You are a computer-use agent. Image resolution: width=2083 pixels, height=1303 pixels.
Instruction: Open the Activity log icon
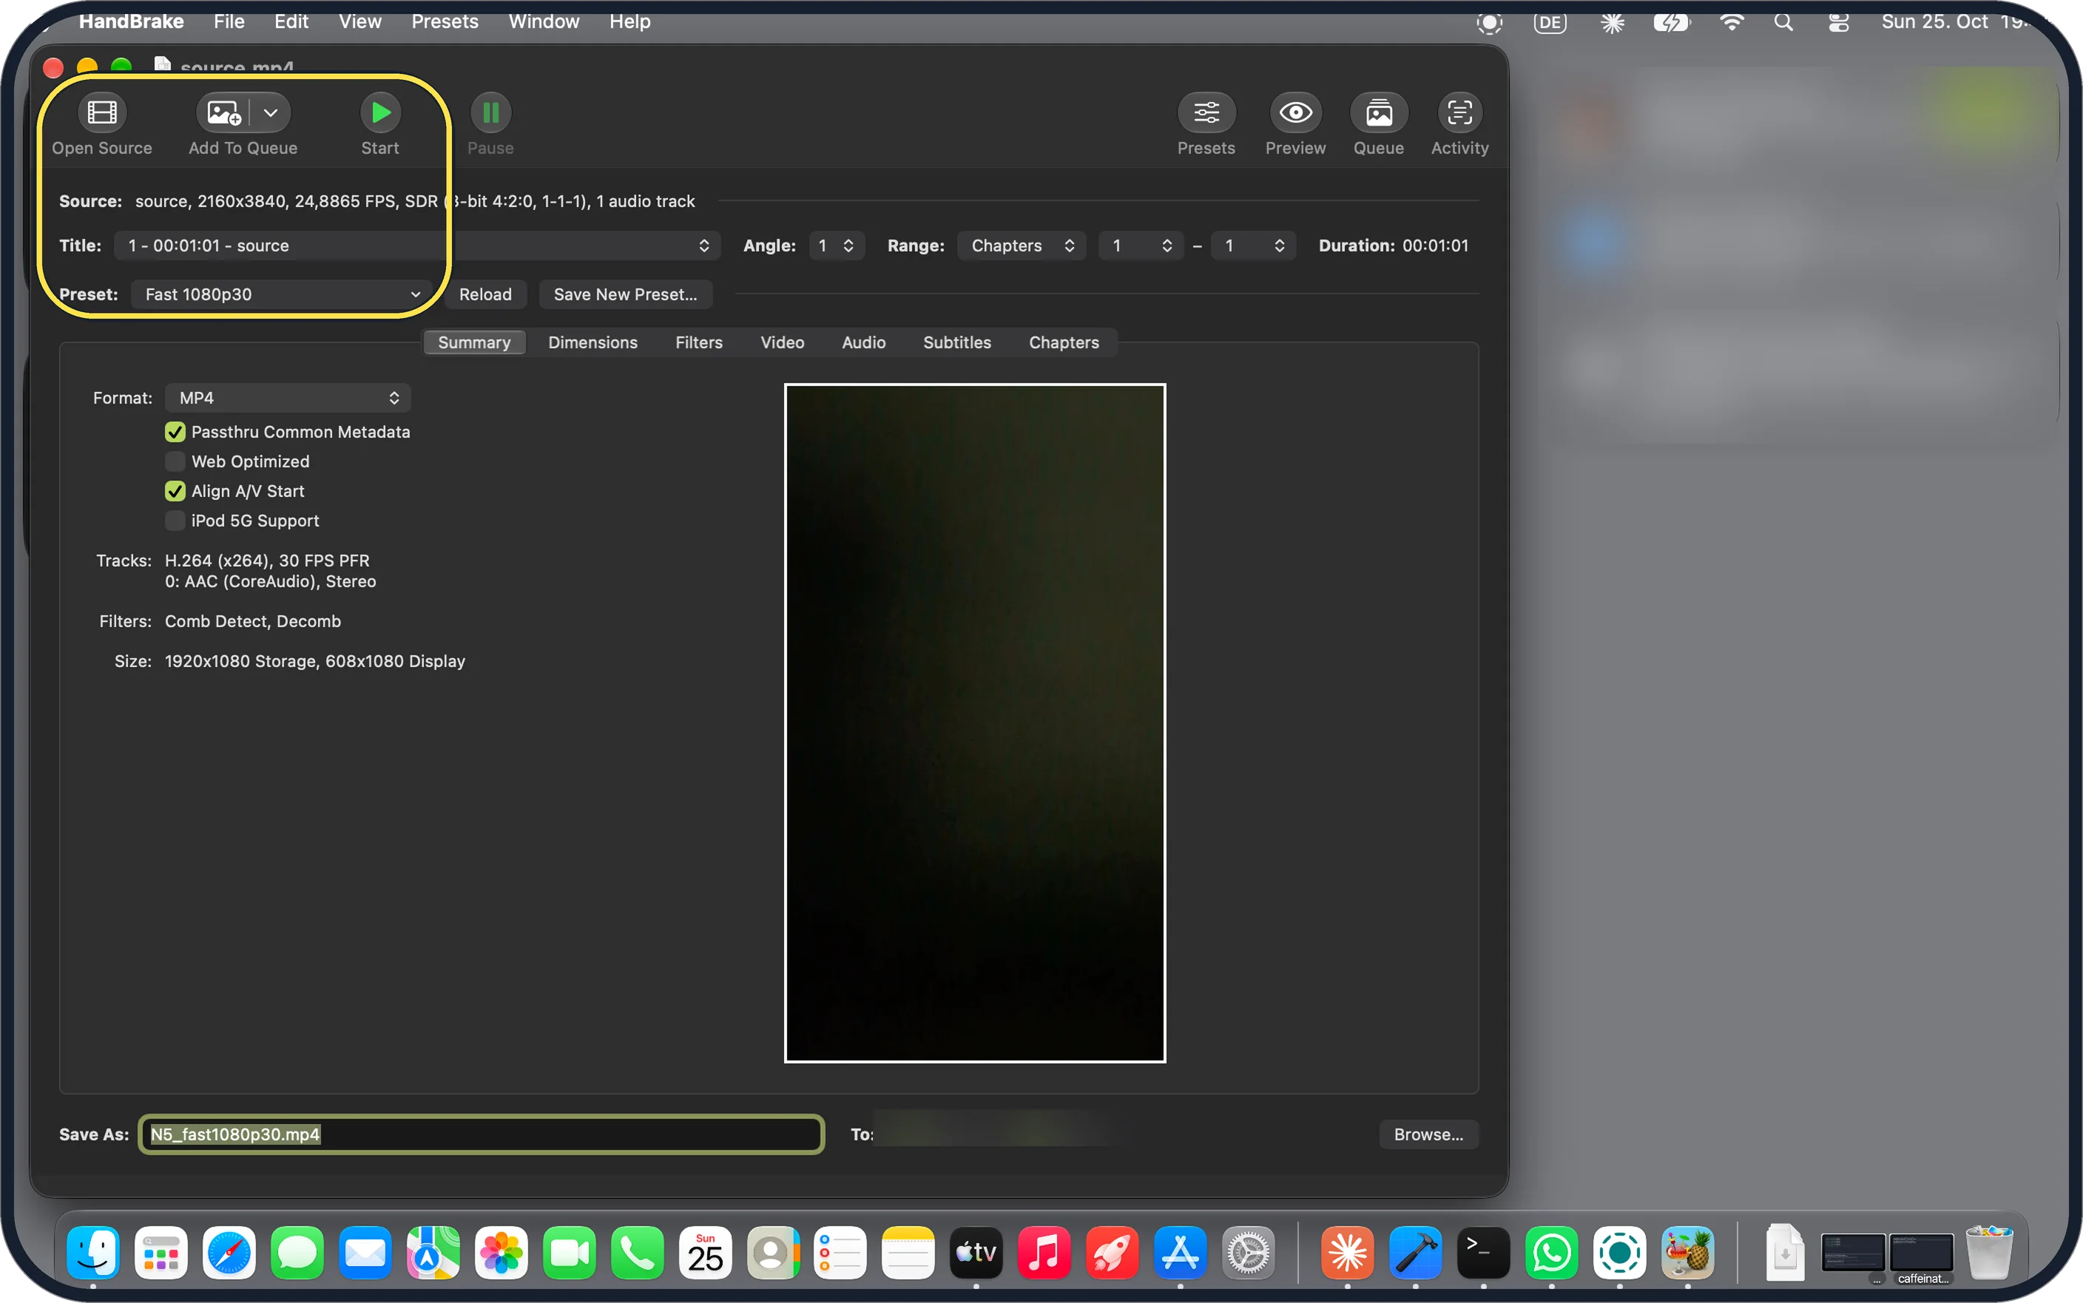pos(1459,113)
